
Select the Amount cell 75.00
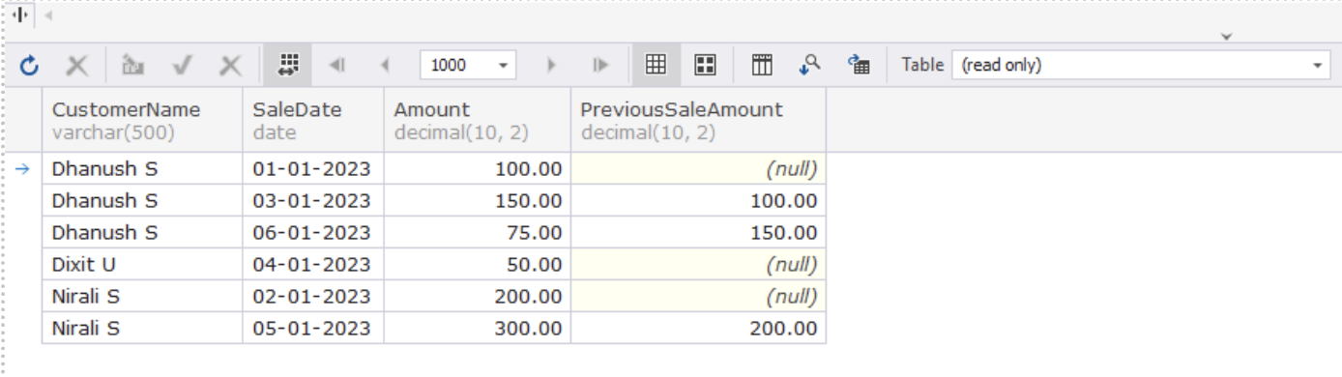point(478,232)
